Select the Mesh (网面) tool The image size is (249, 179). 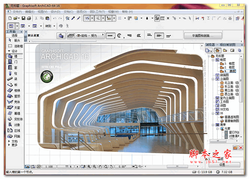point(15,136)
